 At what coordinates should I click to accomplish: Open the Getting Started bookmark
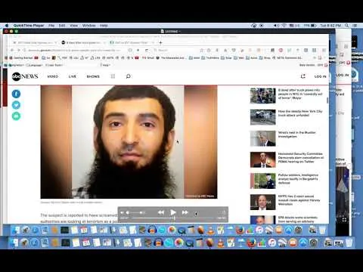[x=23, y=57]
